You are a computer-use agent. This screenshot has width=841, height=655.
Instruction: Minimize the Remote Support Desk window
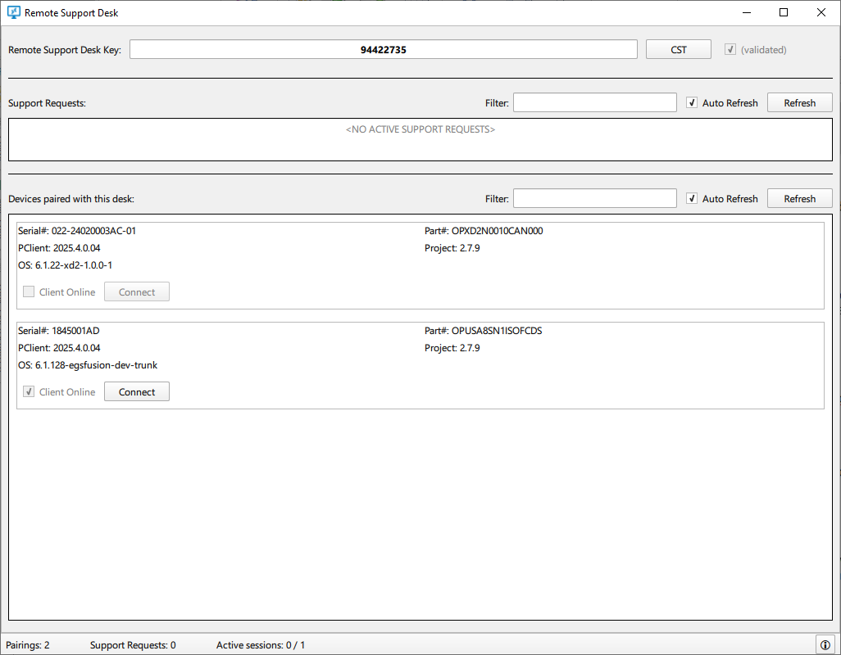746,13
